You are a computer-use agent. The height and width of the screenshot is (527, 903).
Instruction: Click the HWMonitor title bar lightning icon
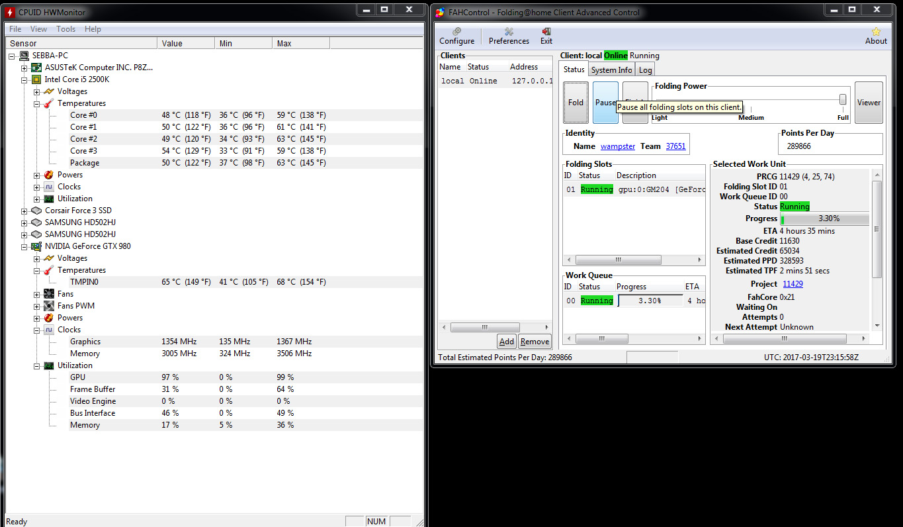[x=10, y=12]
